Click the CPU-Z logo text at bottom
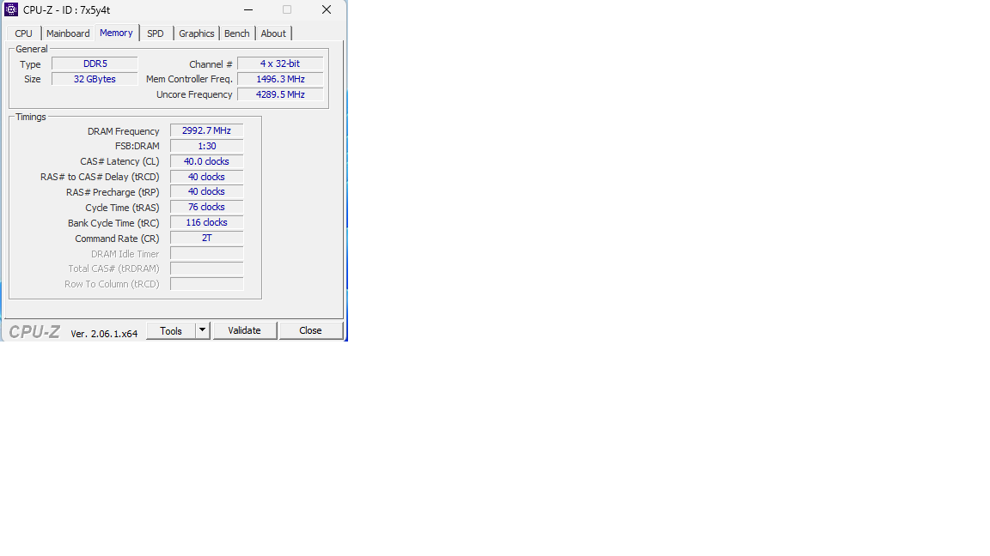The width and height of the screenshot is (990, 556). coord(34,331)
